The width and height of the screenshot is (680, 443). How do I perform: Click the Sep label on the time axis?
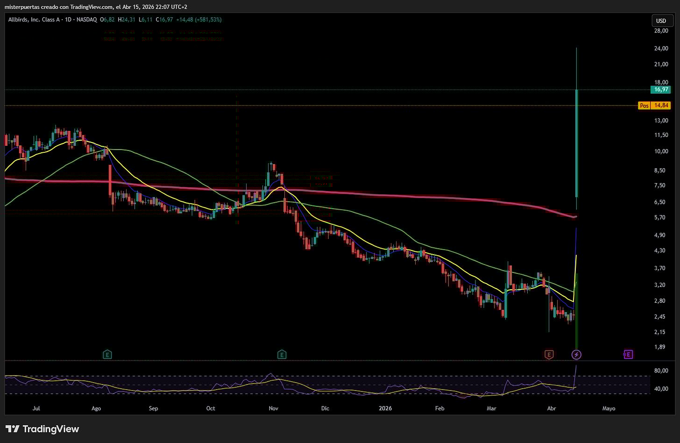coord(153,408)
